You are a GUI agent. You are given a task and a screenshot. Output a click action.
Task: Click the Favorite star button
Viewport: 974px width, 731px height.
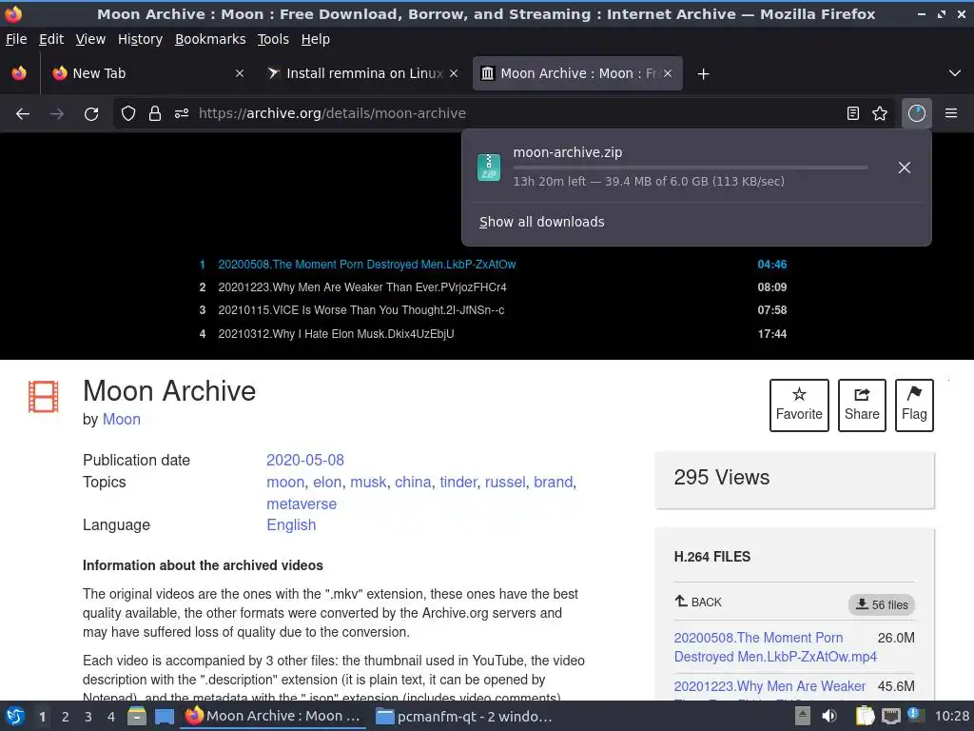tap(799, 405)
